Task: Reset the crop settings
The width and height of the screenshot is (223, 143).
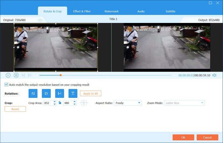Action: (x=15, y=109)
